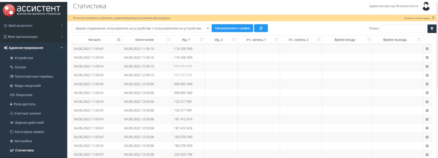This screenshot has width=438, height=158.
Task: Click the Транспортные серверы icon
Action: (x=12, y=76)
